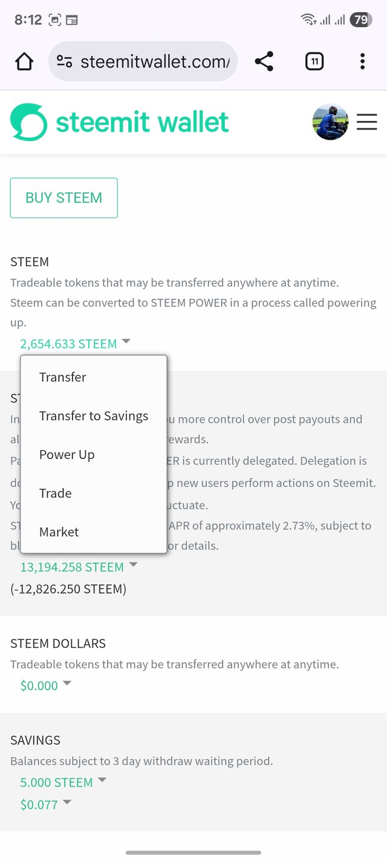Open the user profile avatar
The height and width of the screenshot is (860, 387).
point(330,122)
